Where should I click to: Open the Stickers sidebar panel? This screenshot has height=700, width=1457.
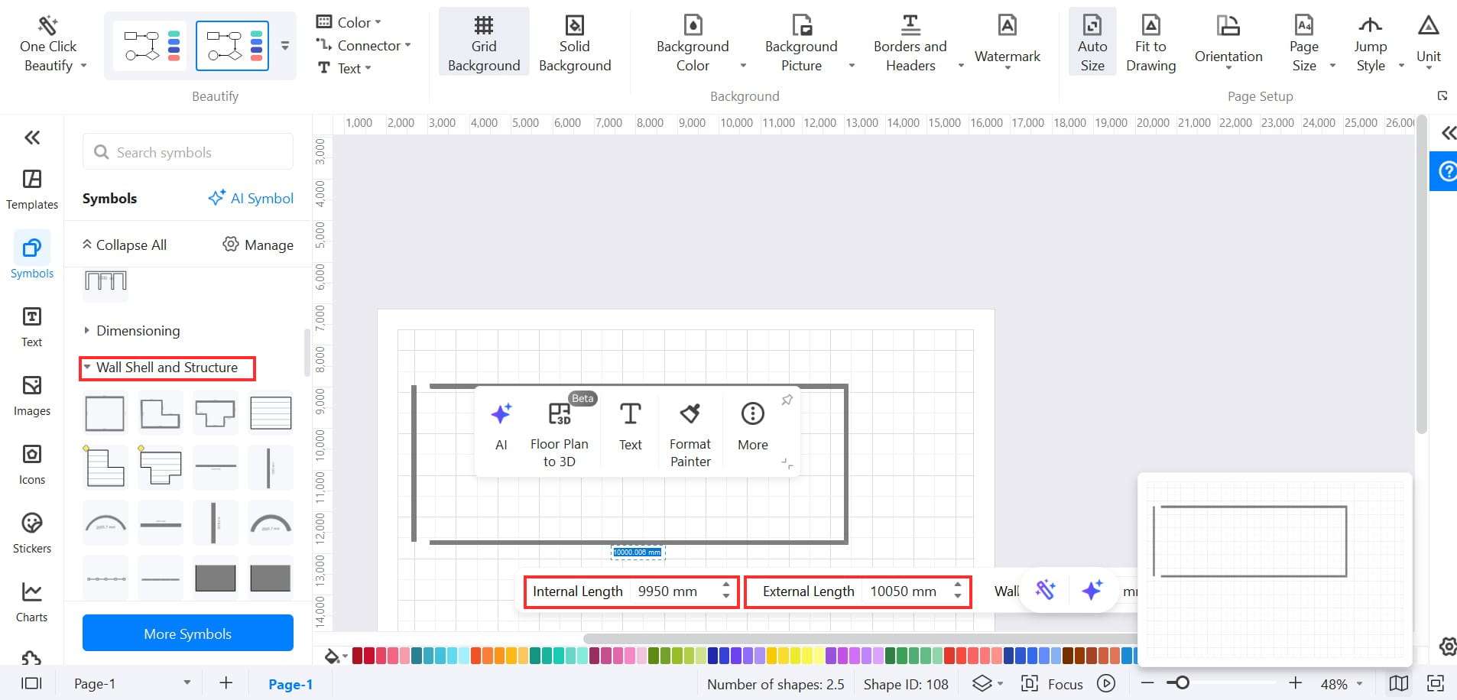(32, 533)
